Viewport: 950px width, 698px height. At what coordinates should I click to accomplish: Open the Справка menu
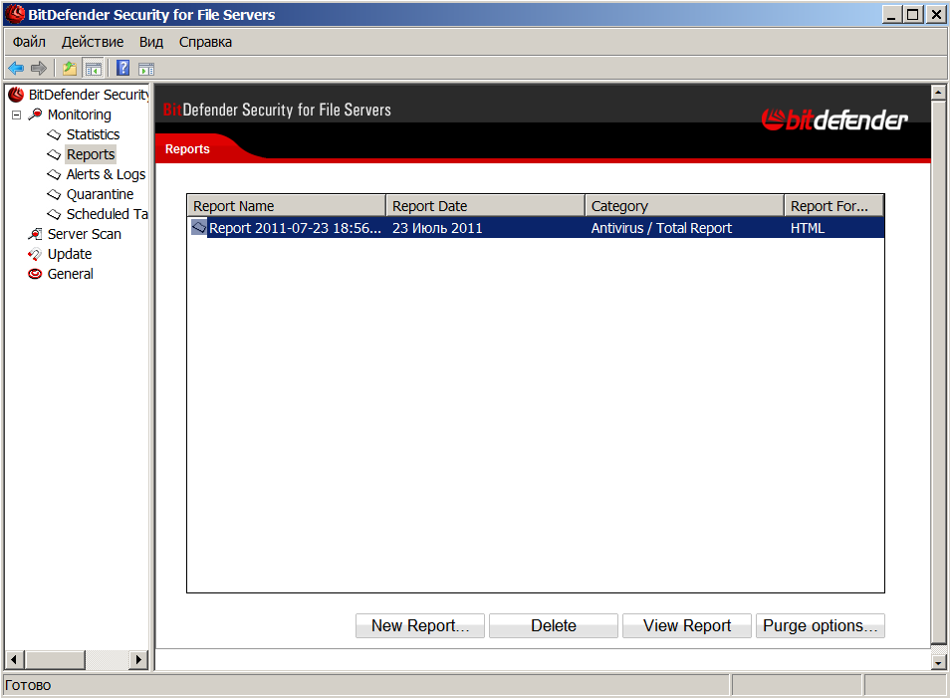[205, 42]
